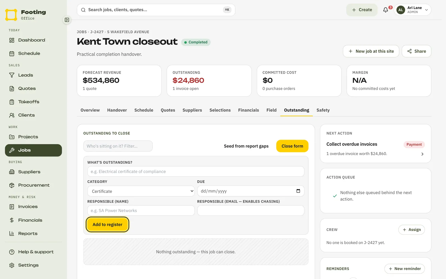Click the Responsible name field

click(x=141, y=211)
